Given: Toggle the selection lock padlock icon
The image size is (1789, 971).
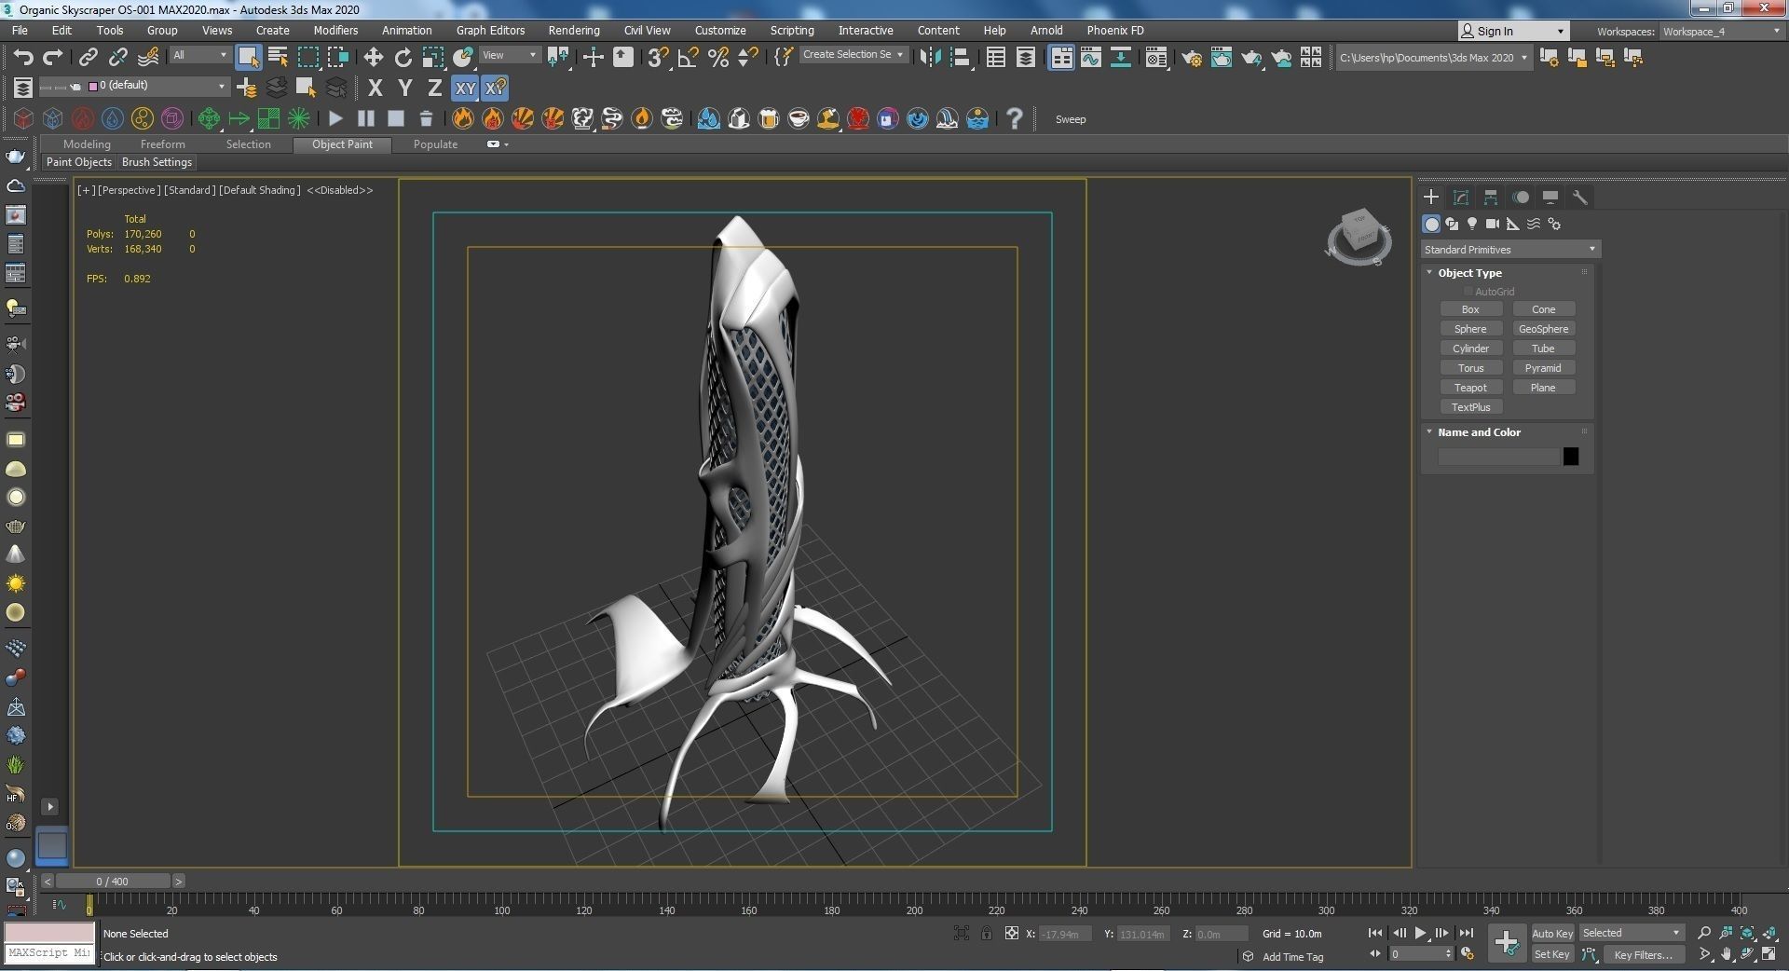Looking at the screenshot, I should (986, 933).
